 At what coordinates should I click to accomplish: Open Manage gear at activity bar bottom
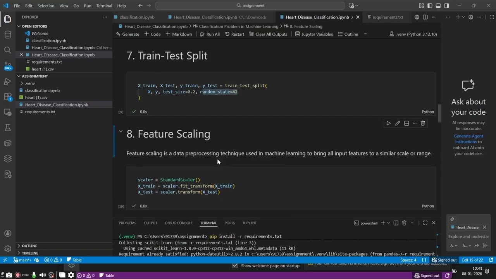[x=7, y=249]
